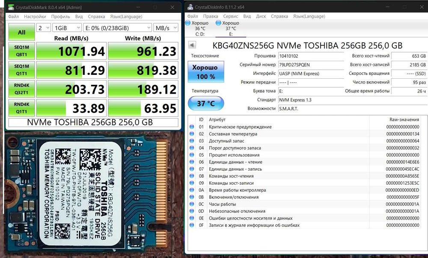Open Профиль menu in CrystalDiskMark

tap(61, 16)
